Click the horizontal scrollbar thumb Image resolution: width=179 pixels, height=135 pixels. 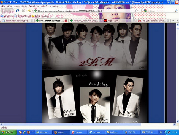pyautogui.click(x=72, y=124)
